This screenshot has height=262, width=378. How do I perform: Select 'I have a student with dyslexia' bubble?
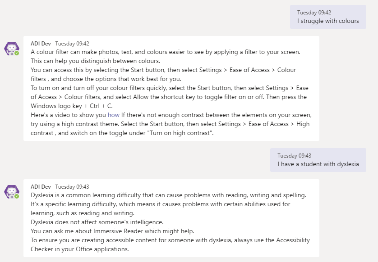click(318, 164)
